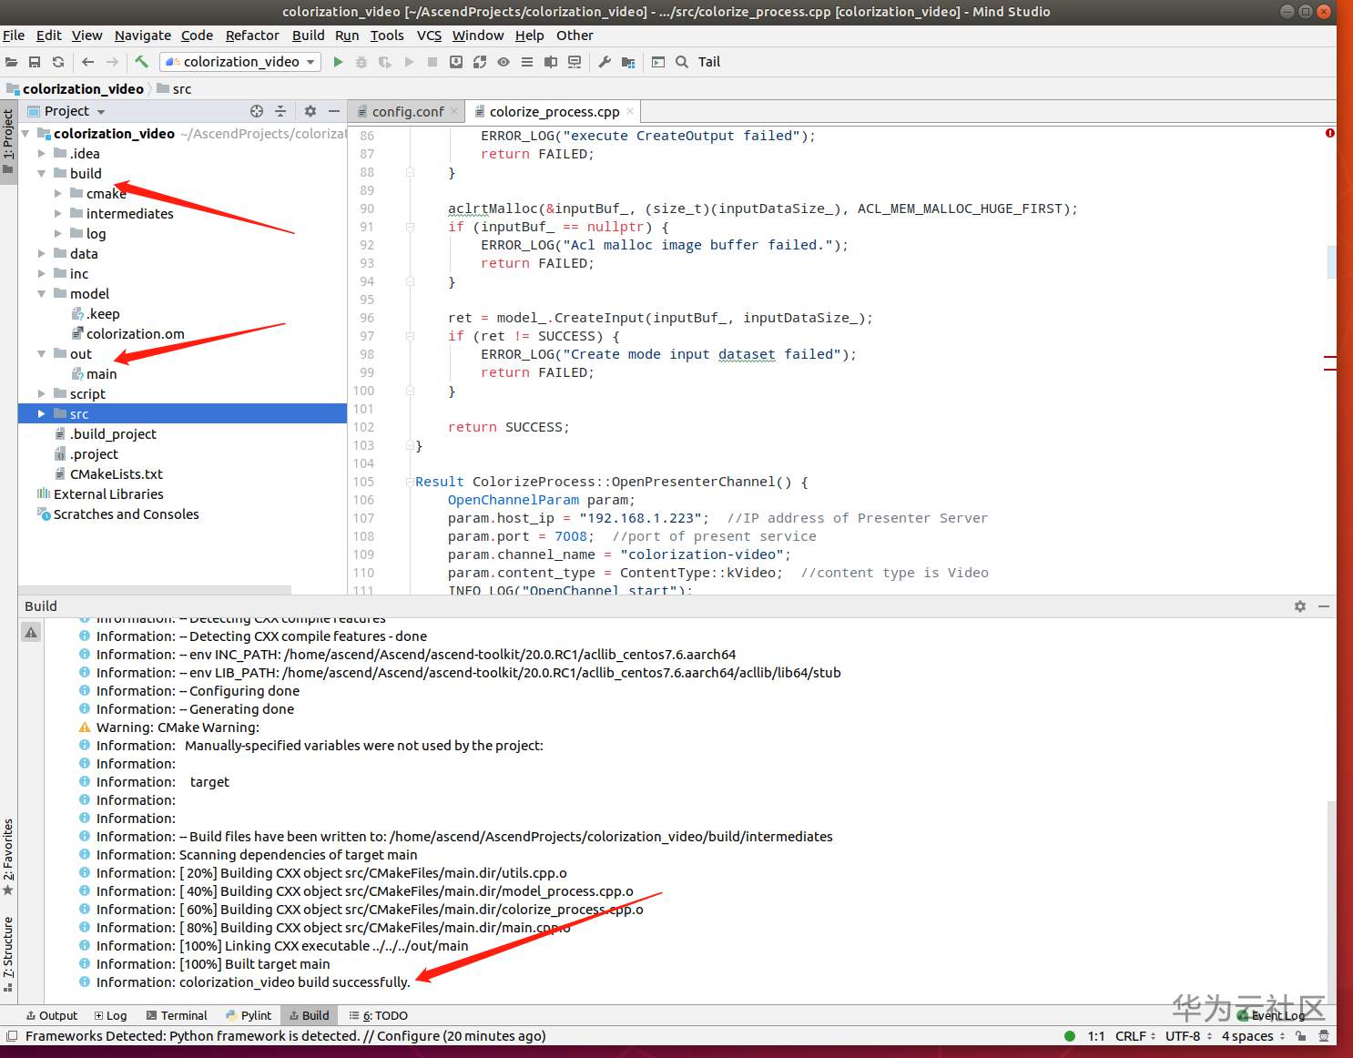
Task: Click the gray Stop square icon
Action: [432, 62]
